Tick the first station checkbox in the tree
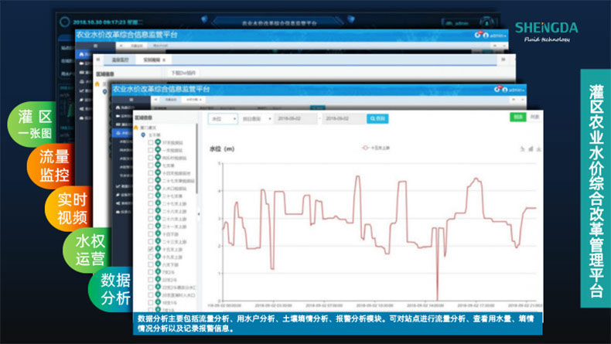The height and width of the screenshot is (344, 611). (151, 143)
